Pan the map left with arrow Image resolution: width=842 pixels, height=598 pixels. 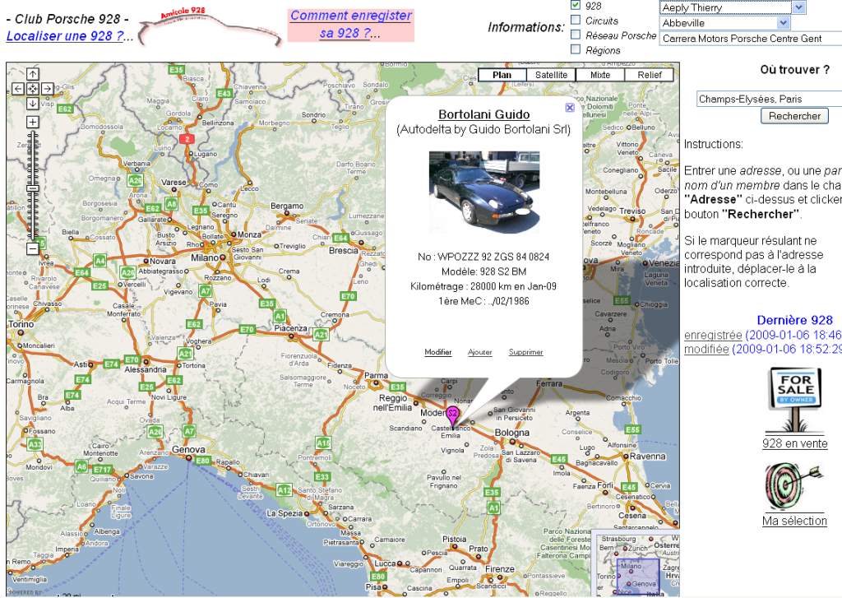[18, 89]
